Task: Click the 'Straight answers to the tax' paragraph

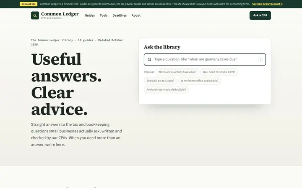Action: point(76,135)
